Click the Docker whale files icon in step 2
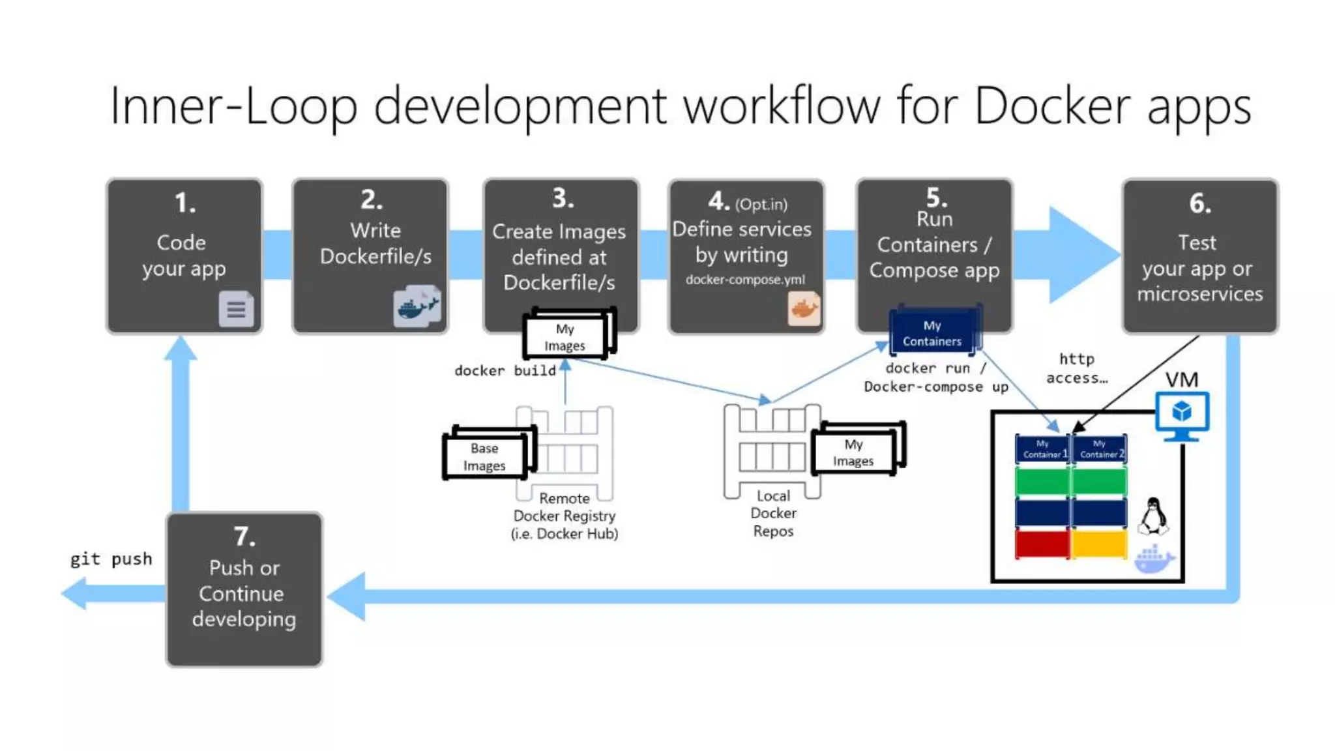 (417, 305)
